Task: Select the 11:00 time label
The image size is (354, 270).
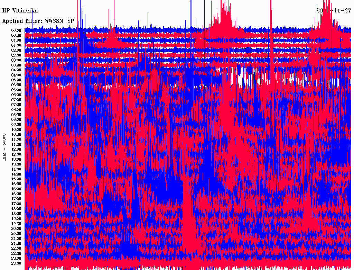Action: pyautogui.click(x=16, y=139)
